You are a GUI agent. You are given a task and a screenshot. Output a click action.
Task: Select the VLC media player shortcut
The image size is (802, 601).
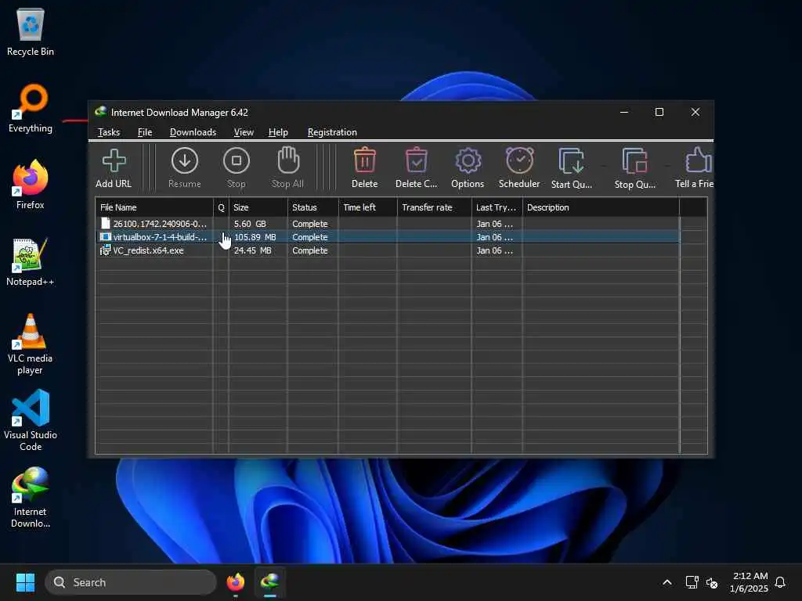coord(31,344)
